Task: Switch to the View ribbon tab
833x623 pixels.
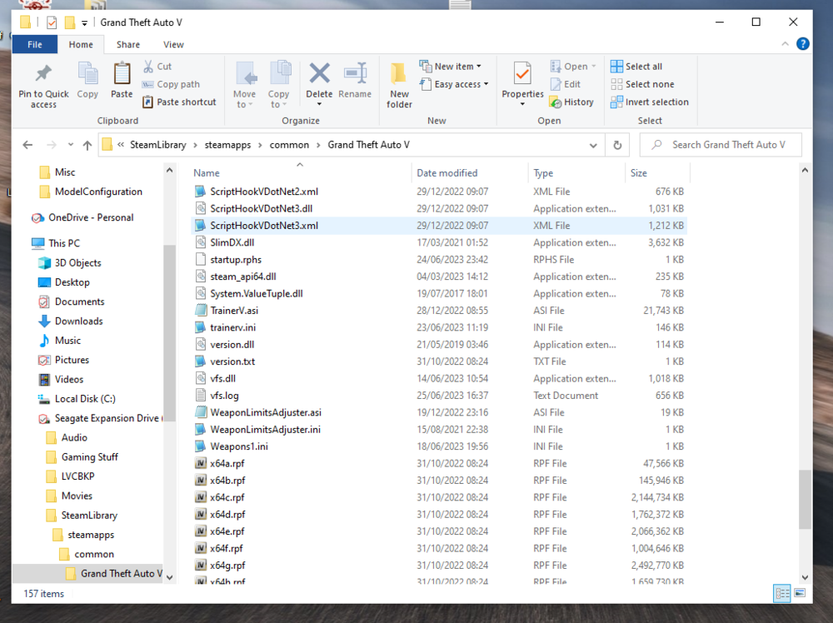Action: [173, 44]
